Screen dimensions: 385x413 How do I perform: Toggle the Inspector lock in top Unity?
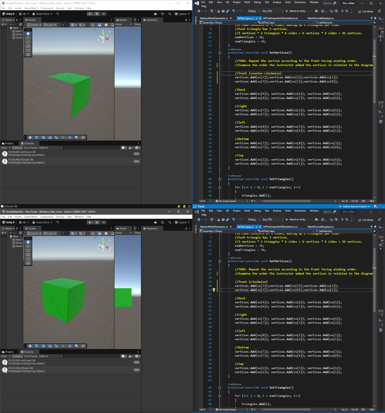[x=186, y=20]
